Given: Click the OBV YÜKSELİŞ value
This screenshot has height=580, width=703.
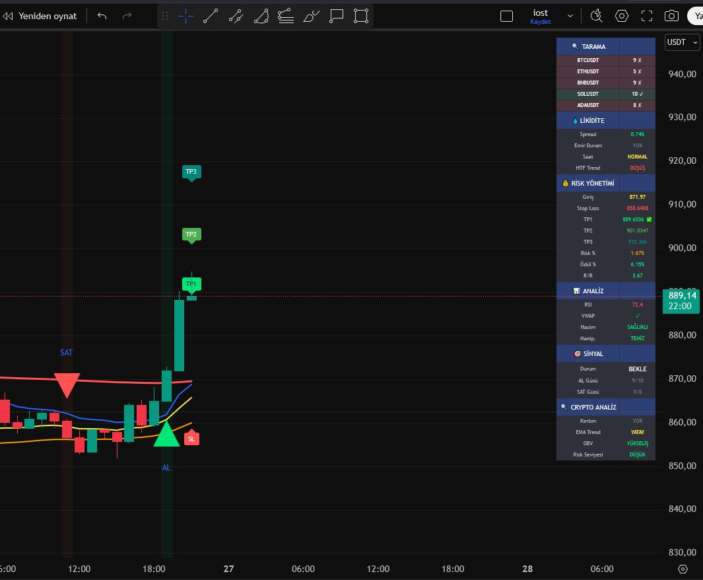Looking at the screenshot, I should click(638, 443).
